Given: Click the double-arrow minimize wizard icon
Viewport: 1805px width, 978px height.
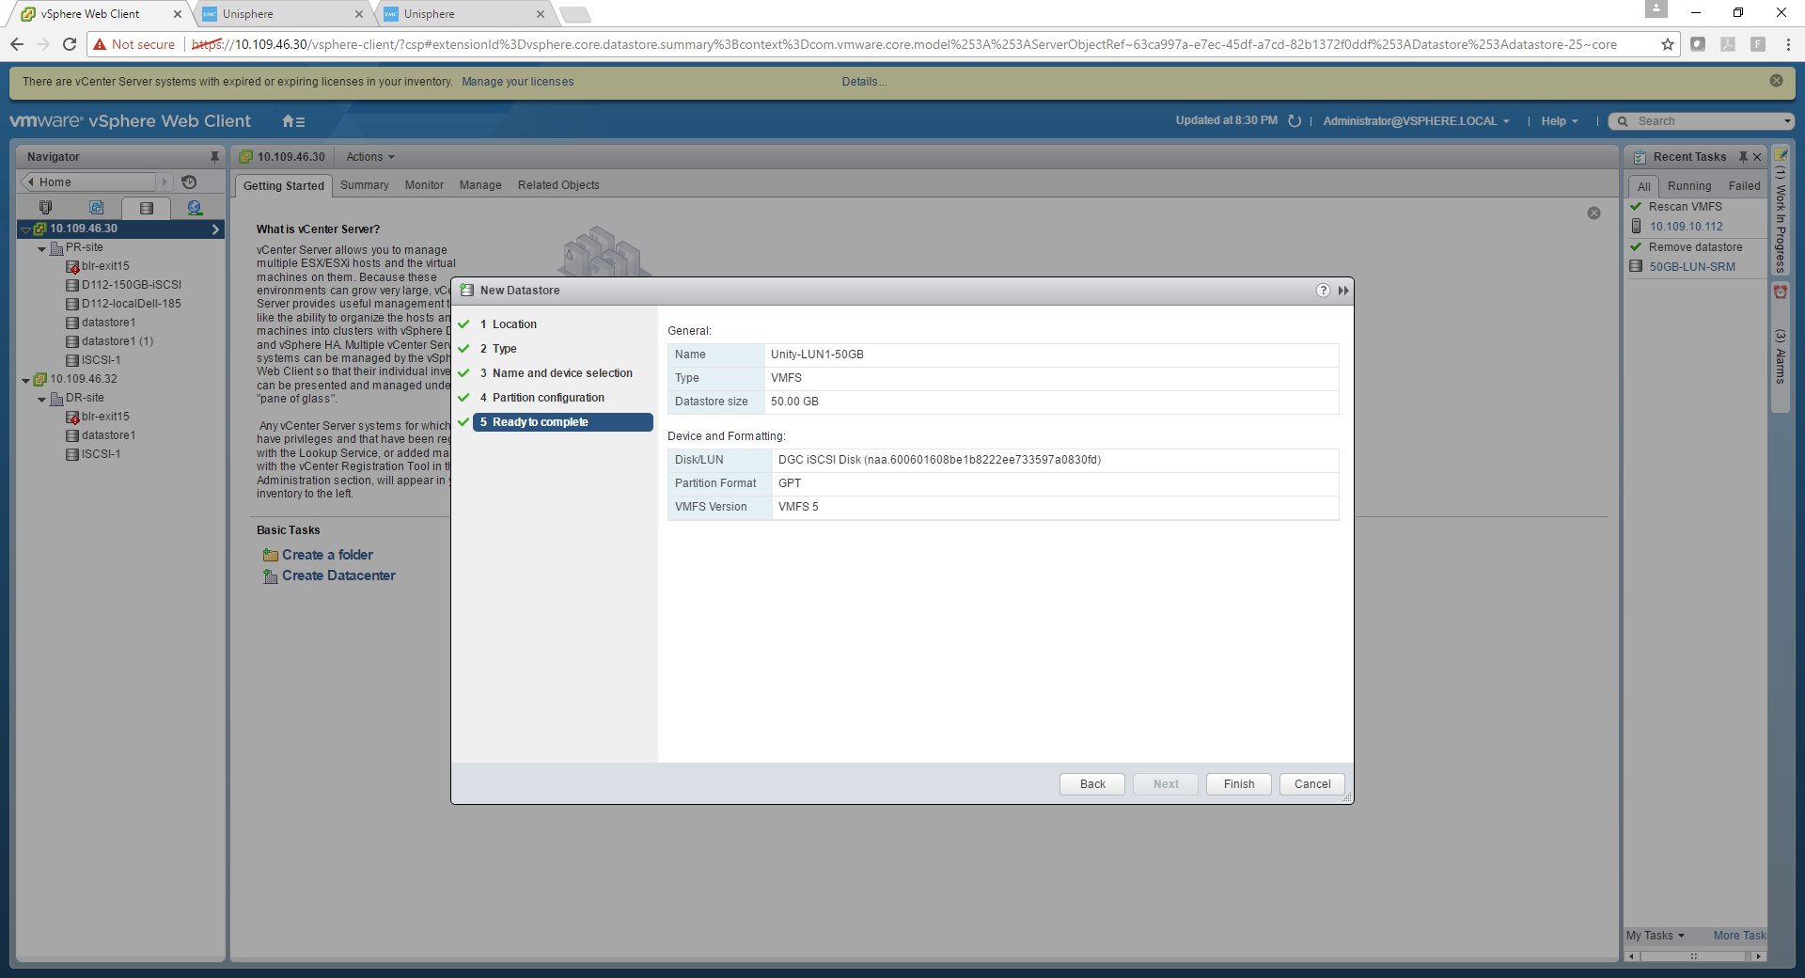Looking at the screenshot, I should 1343,291.
